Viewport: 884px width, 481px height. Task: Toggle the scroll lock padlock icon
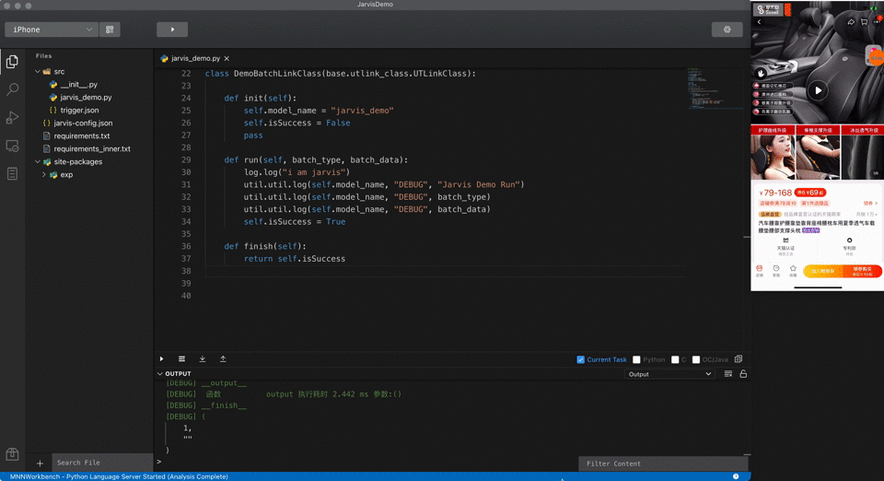click(x=743, y=374)
